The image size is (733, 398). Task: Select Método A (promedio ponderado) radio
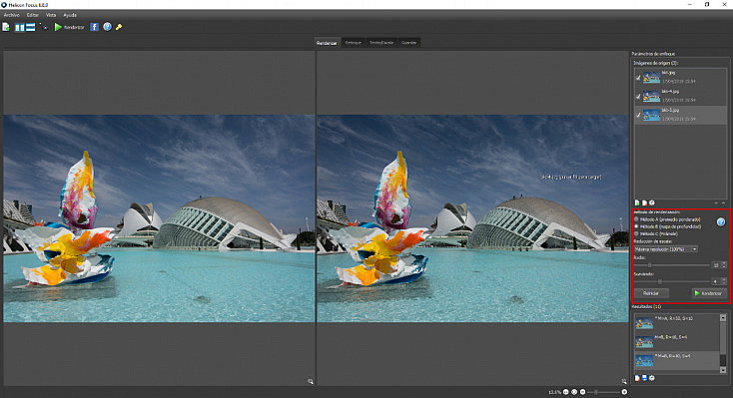click(x=636, y=219)
